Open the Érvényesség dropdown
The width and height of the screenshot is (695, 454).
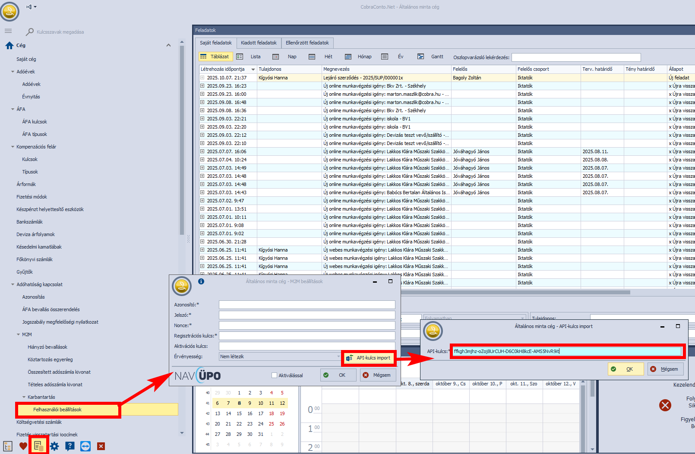tap(338, 356)
